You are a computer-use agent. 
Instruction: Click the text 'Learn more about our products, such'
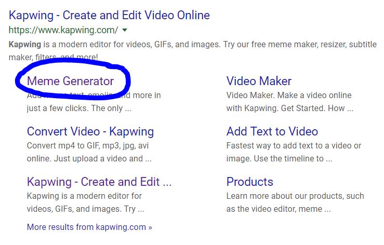point(295,196)
